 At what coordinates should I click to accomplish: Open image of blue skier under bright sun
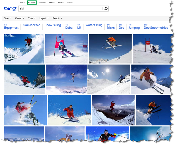tap(109, 79)
